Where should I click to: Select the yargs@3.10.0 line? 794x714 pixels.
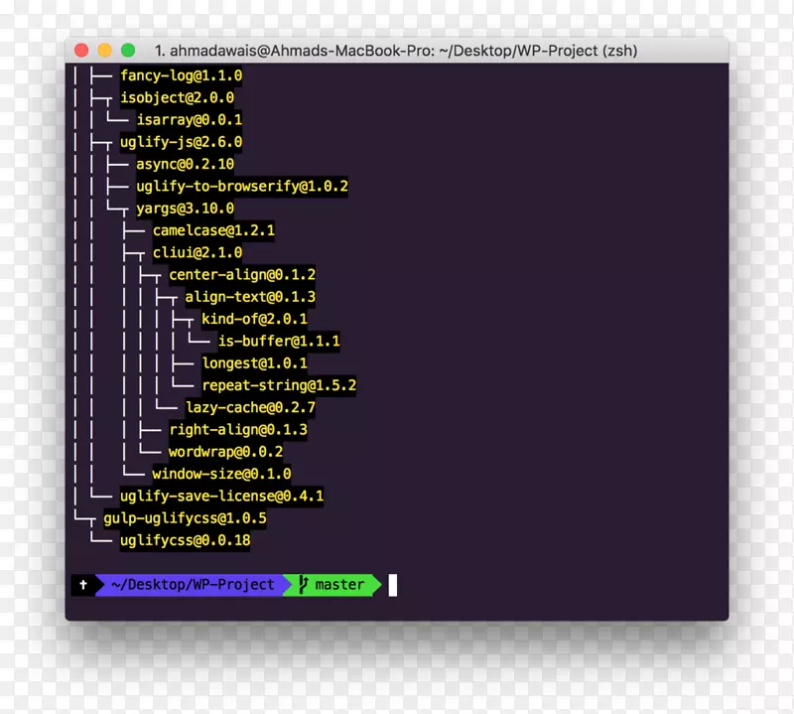point(185,209)
